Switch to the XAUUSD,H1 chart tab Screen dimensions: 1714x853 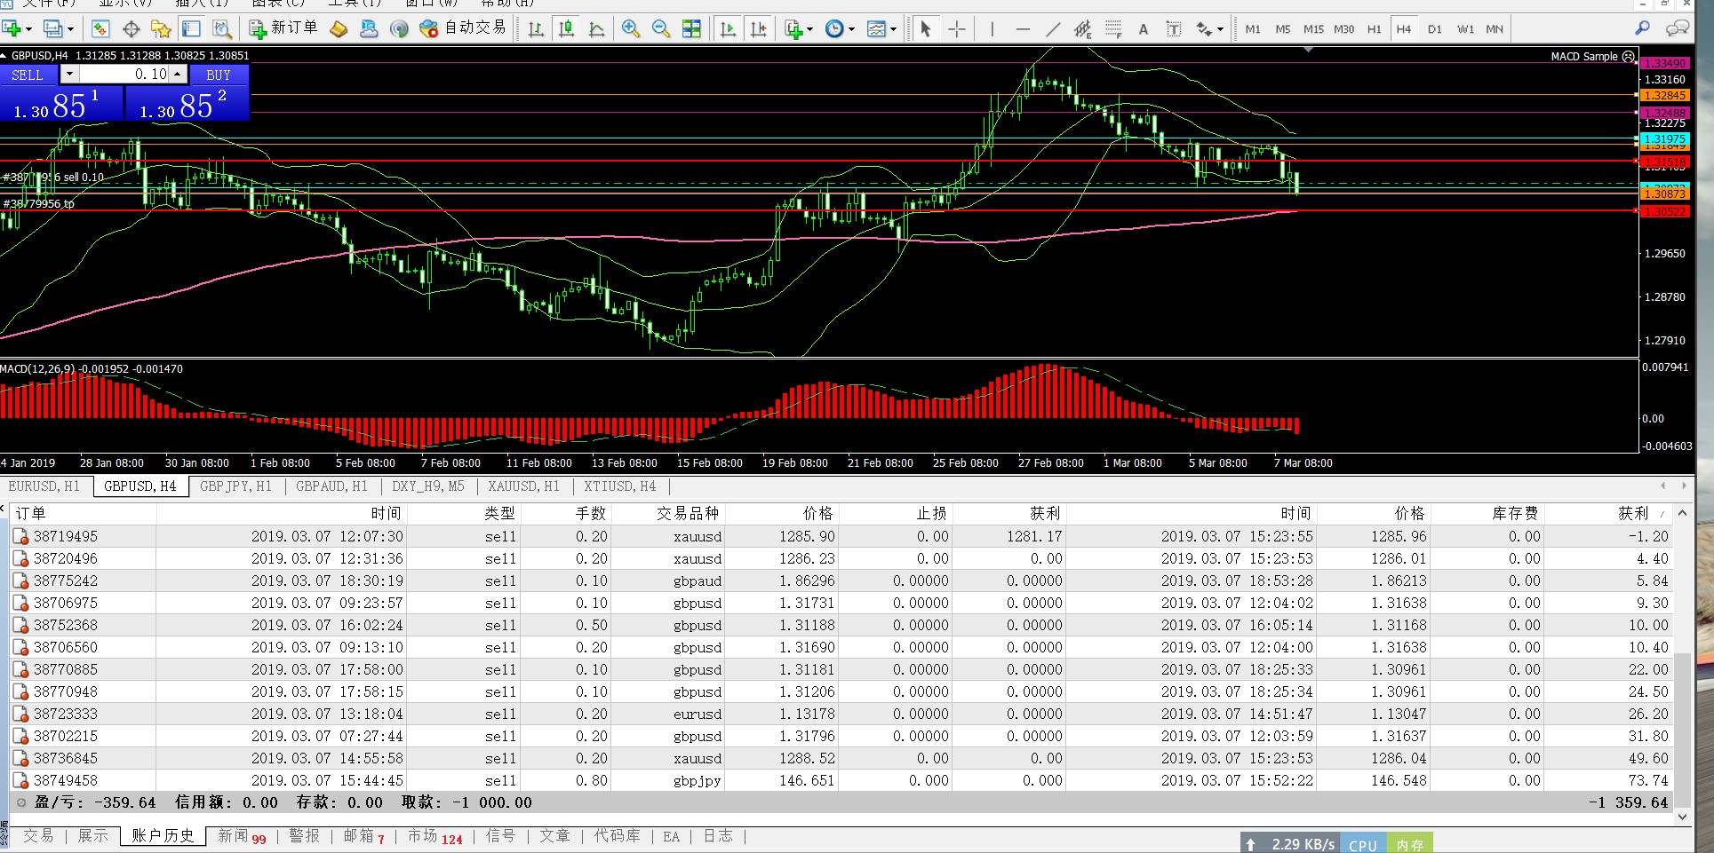[524, 486]
